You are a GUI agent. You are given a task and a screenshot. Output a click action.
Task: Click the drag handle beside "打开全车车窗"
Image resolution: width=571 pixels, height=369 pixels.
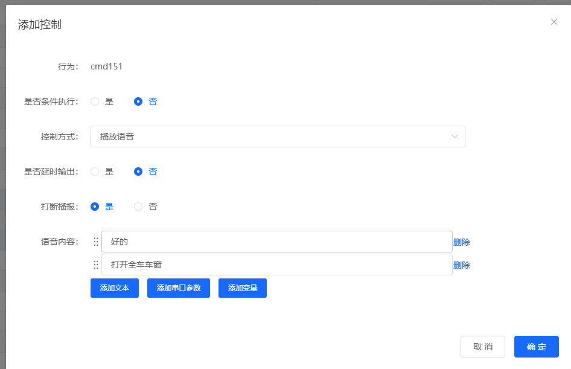click(95, 265)
